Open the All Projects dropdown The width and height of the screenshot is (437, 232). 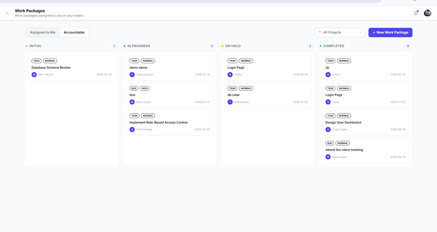[x=340, y=33]
